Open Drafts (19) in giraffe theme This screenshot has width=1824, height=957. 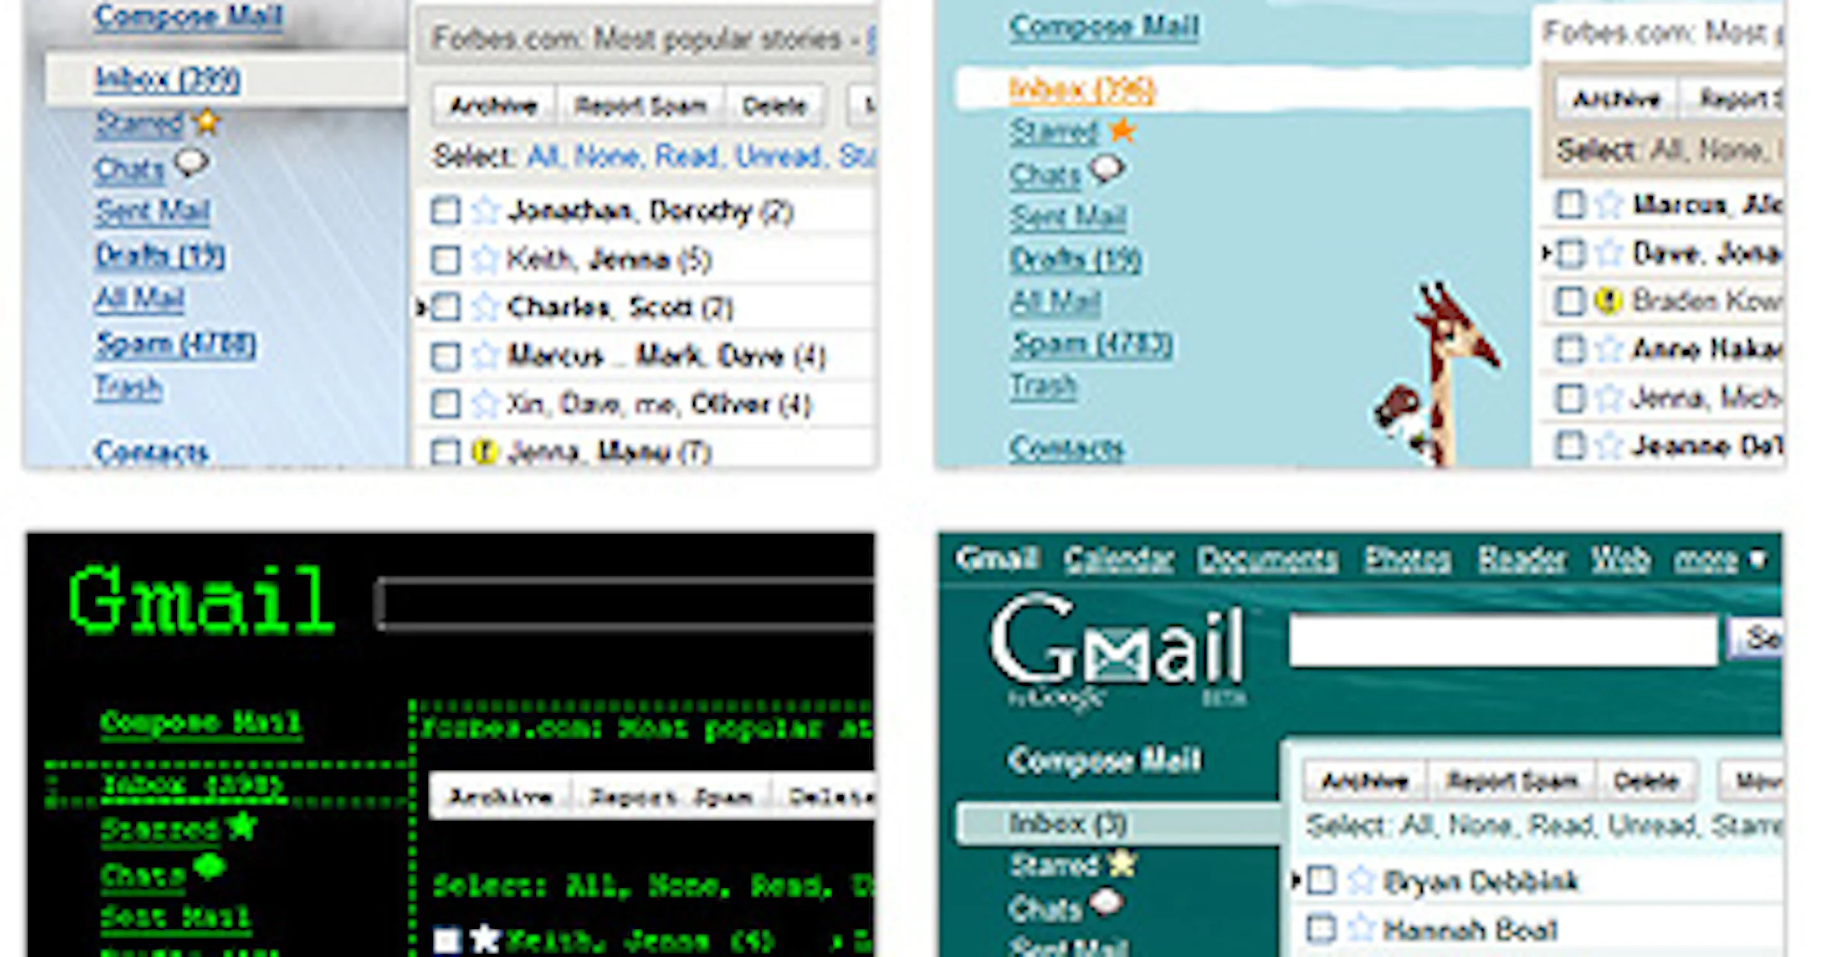(x=1075, y=260)
